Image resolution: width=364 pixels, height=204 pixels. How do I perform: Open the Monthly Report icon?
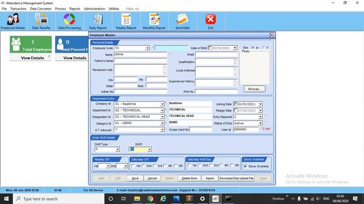(x=154, y=22)
